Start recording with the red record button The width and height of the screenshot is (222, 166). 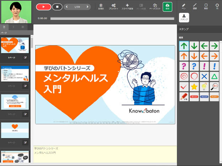click(x=44, y=7)
